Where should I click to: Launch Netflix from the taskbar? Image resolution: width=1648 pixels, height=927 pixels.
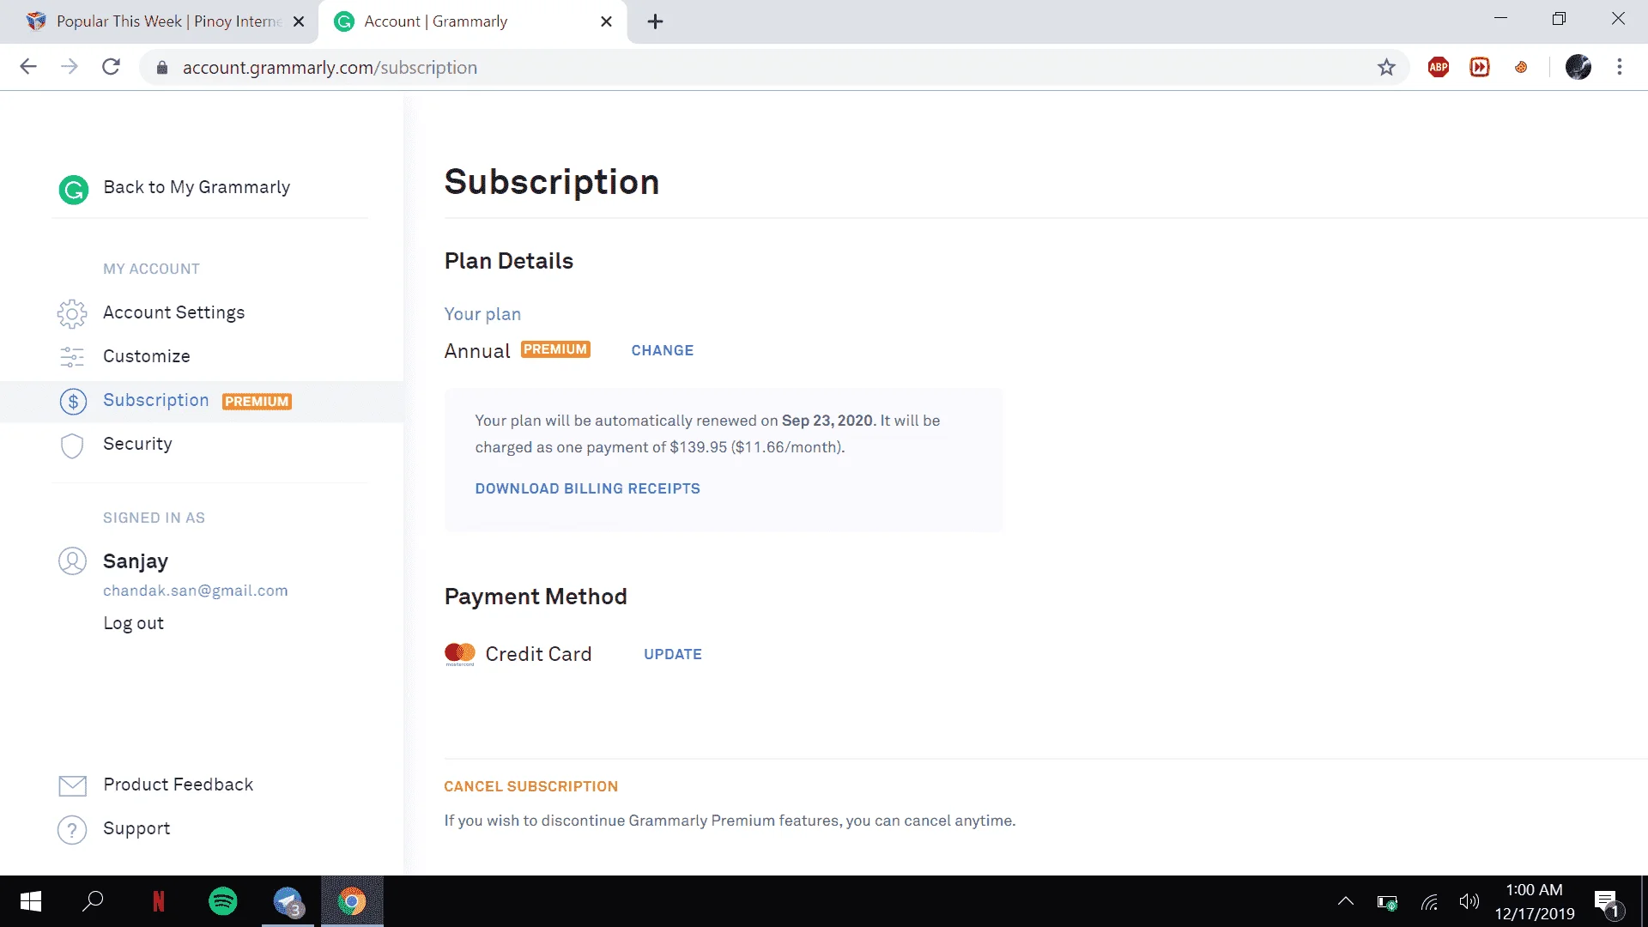click(159, 901)
